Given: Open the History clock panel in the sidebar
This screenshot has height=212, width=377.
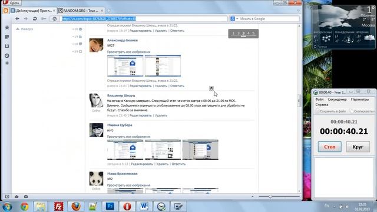Looking at the screenshot, I should point(7,55).
